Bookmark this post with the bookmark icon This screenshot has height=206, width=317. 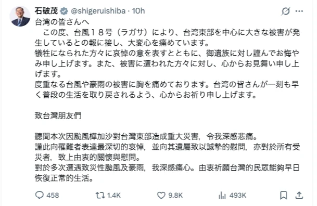point(284,195)
